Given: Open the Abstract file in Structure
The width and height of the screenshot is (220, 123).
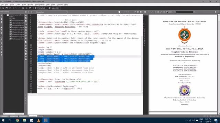Looking at the screenshot, I should [x=16, y=23].
